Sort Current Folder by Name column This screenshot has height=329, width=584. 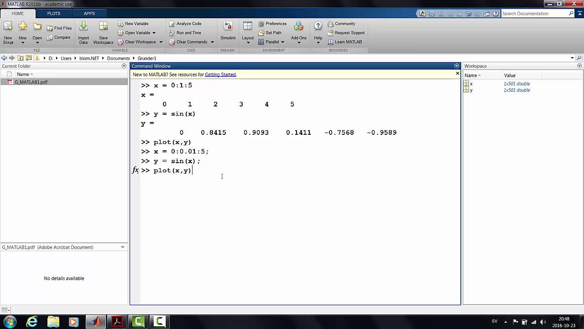23,74
